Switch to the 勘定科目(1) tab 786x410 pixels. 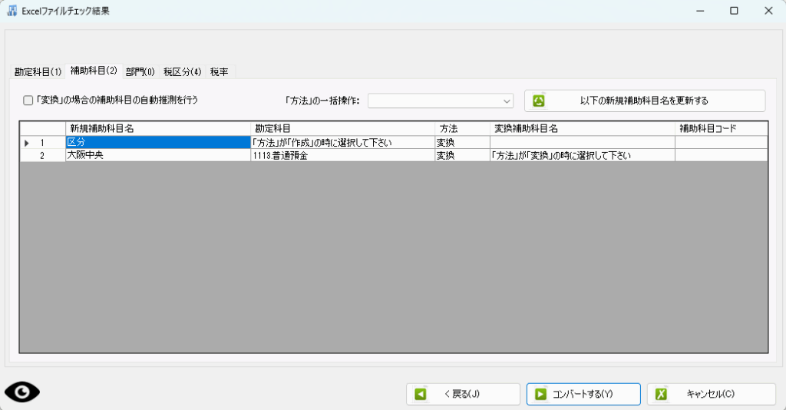pos(38,71)
